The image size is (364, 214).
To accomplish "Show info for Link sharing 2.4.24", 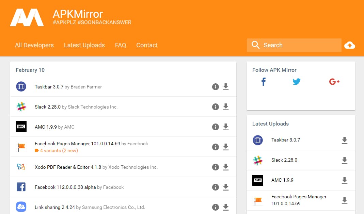I will pos(215,207).
